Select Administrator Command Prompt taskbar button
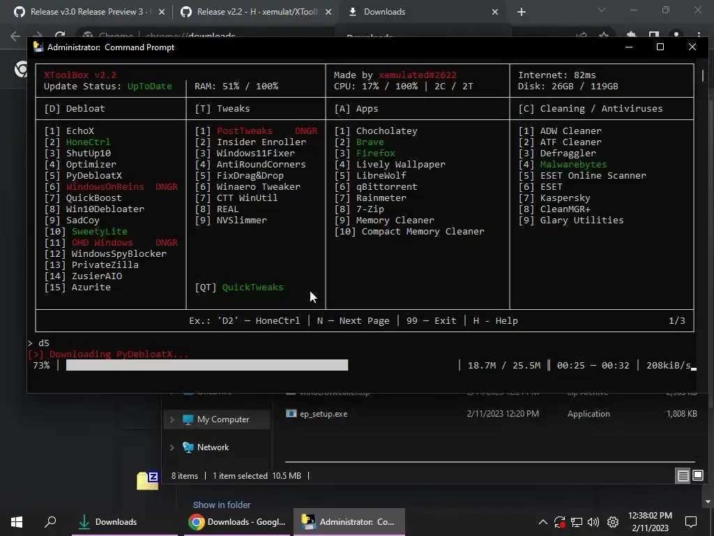The height and width of the screenshot is (536, 714). coord(349,522)
